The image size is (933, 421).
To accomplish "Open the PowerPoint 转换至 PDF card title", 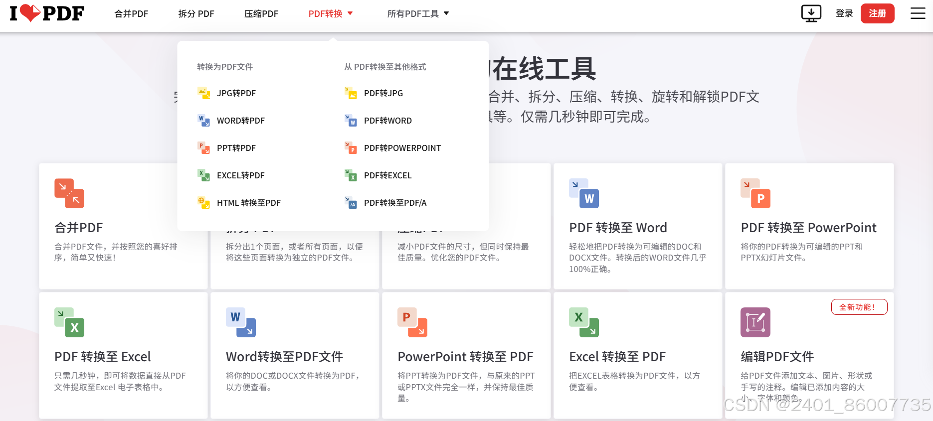I will (465, 357).
